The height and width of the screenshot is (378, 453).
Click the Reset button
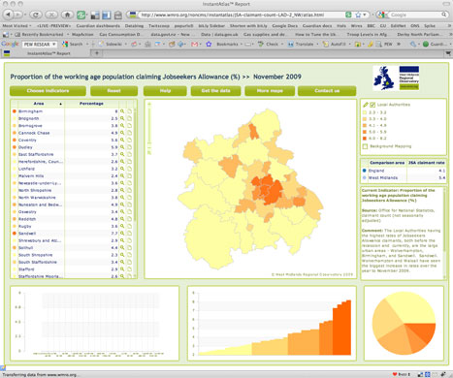click(113, 91)
